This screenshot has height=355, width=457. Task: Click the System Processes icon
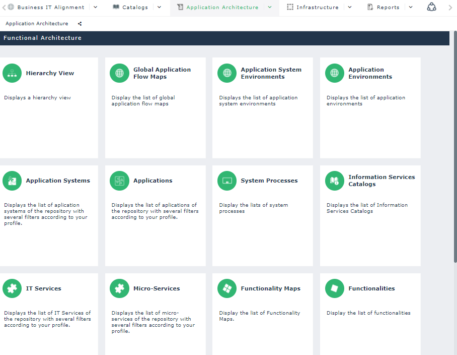(x=227, y=181)
